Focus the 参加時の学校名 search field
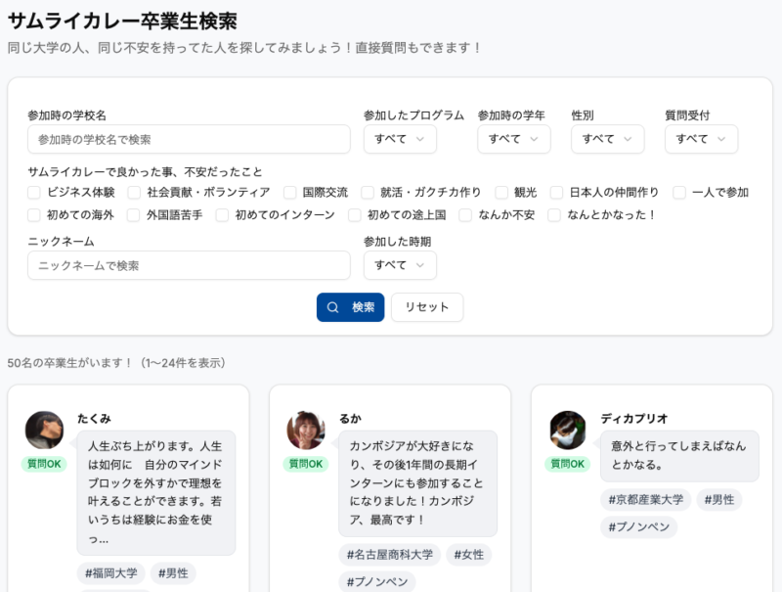 click(x=189, y=139)
